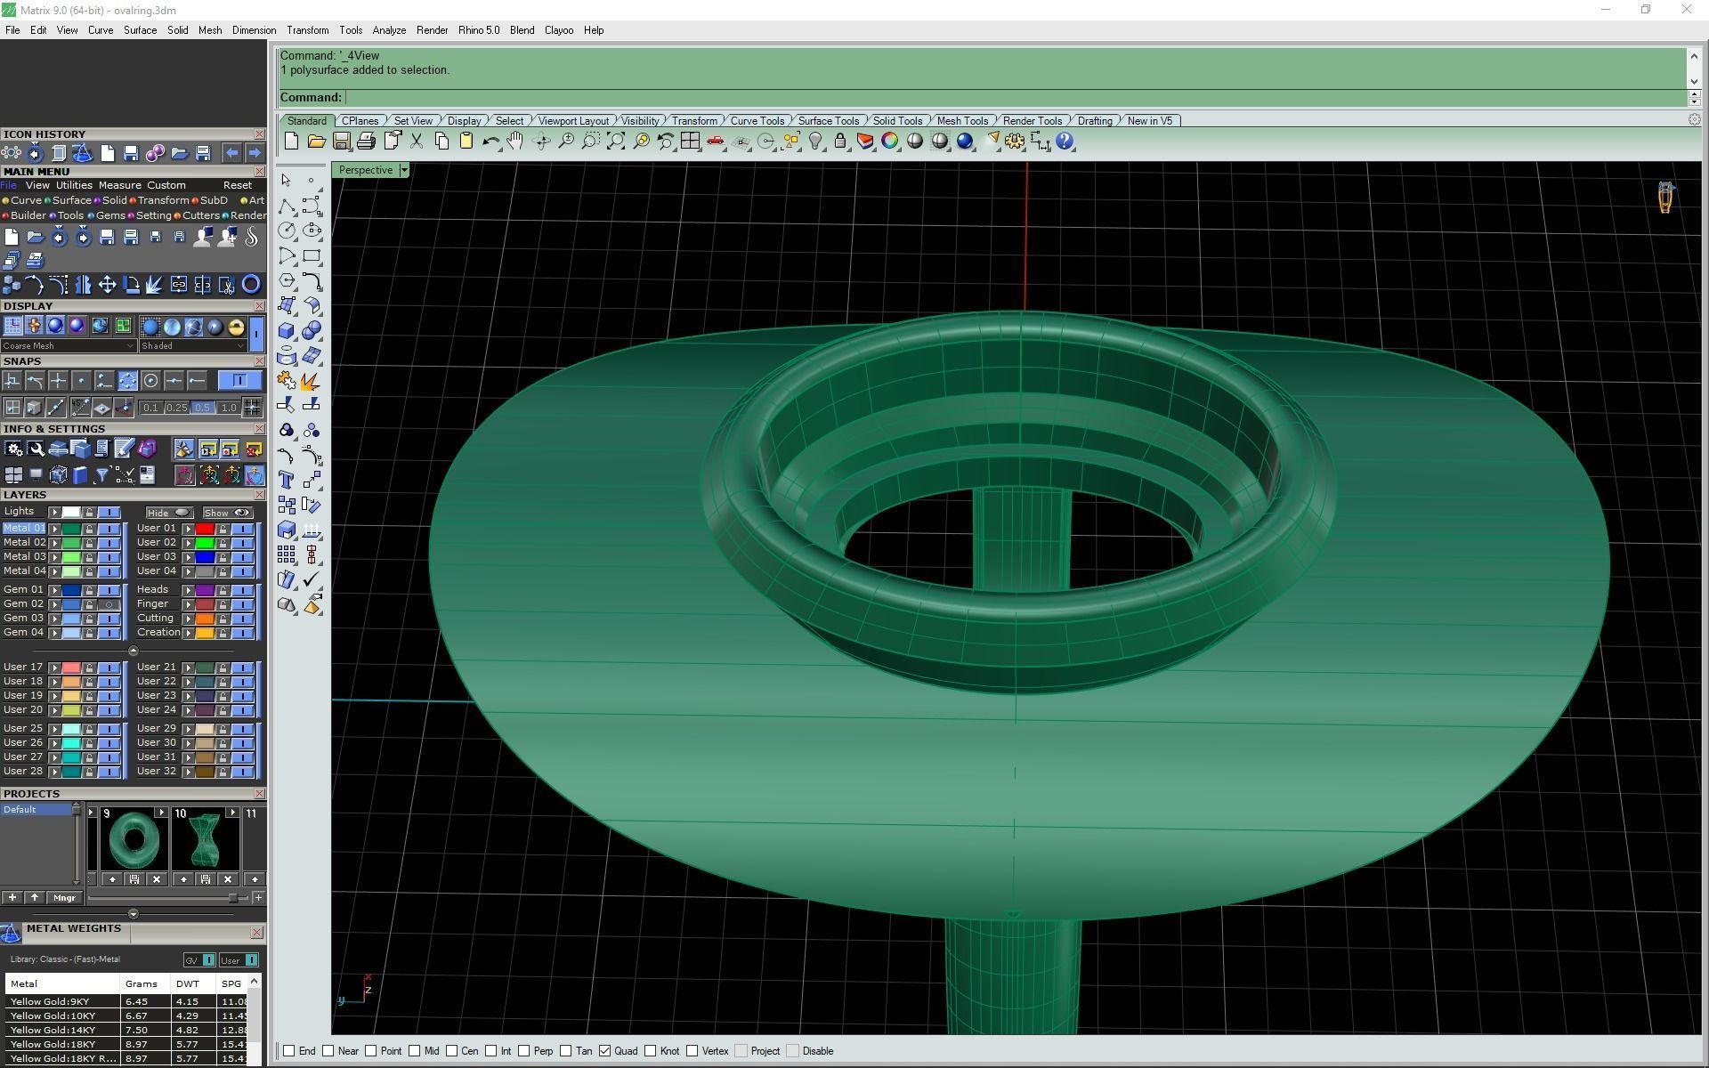
Task: Enable the Near osnap checkbox
Action: pos(328,1051)
